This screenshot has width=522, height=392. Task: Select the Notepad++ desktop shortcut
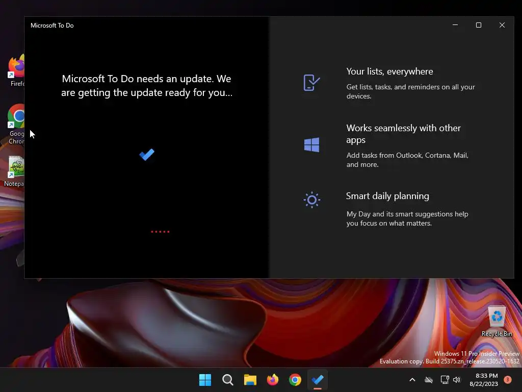pos(15,171)
